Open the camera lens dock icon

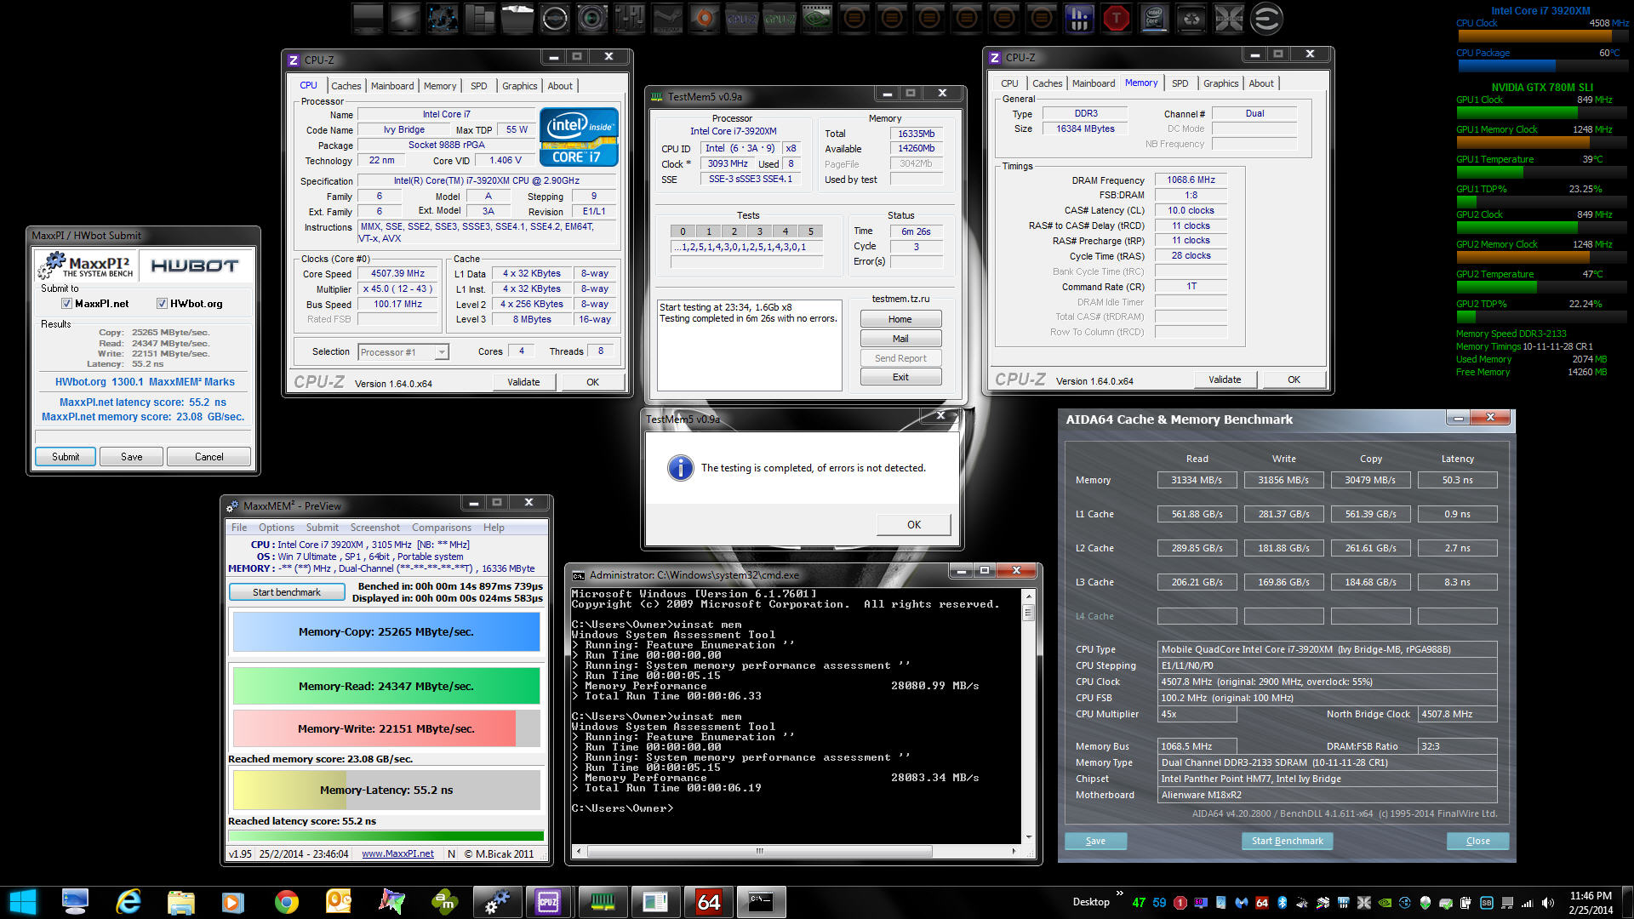(591, 19)
